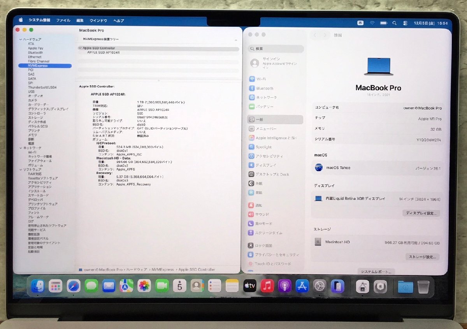Click Wi-Fi status icon in menu bar
Screen dimensions: 467x329
(372, 23)
